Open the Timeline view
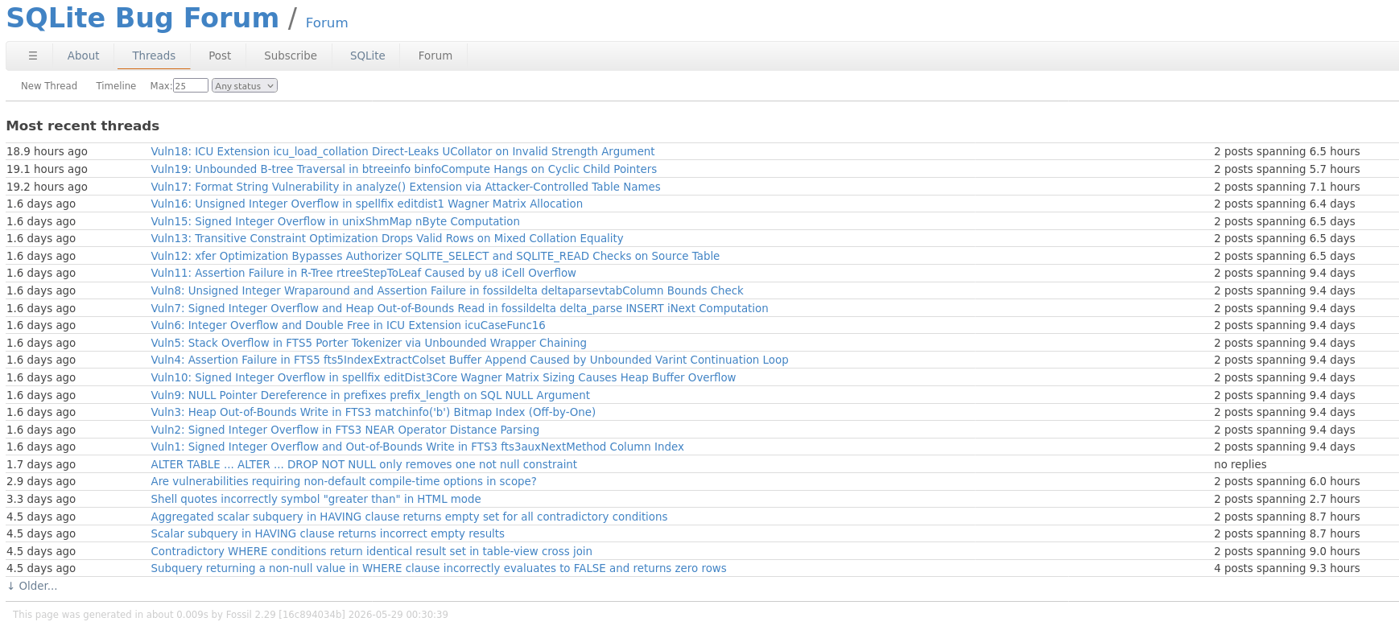 pos(116,86)
